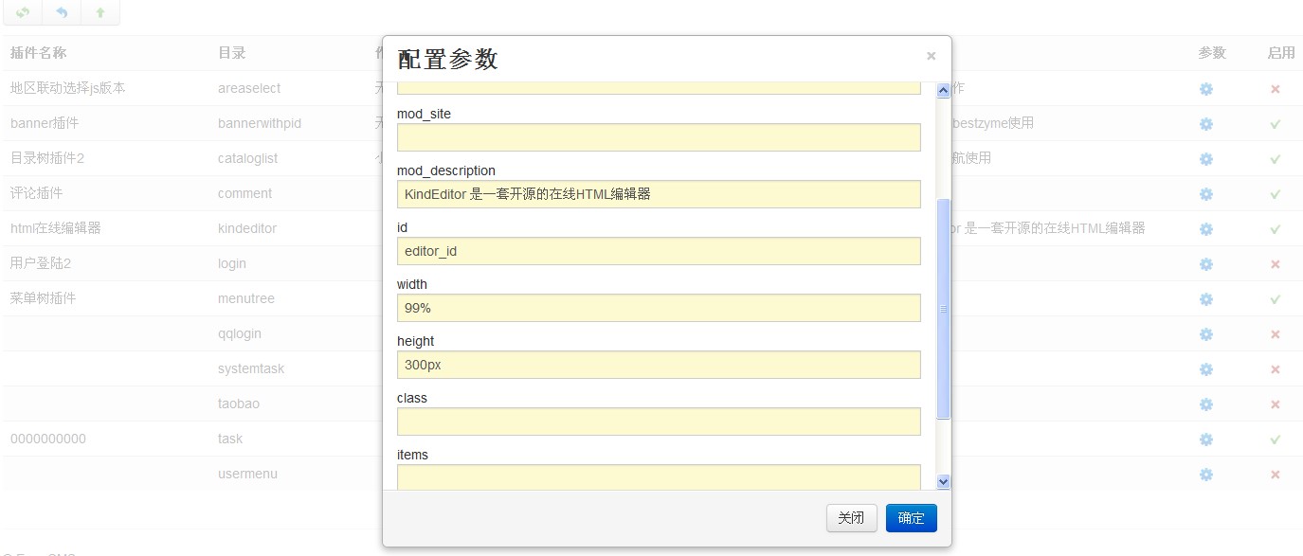1303x556 pixels.
Task: Open the settings gear for the comment plugin
Action: (x=1205, y=194)
